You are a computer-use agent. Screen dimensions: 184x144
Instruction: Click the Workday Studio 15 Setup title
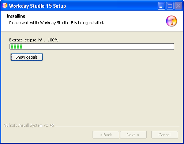[x=38, y=6]
